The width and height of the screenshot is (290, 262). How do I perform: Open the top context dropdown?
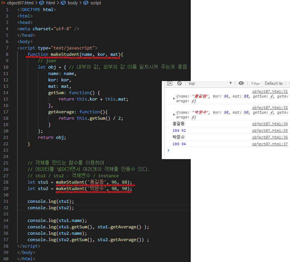click(210, 83)
